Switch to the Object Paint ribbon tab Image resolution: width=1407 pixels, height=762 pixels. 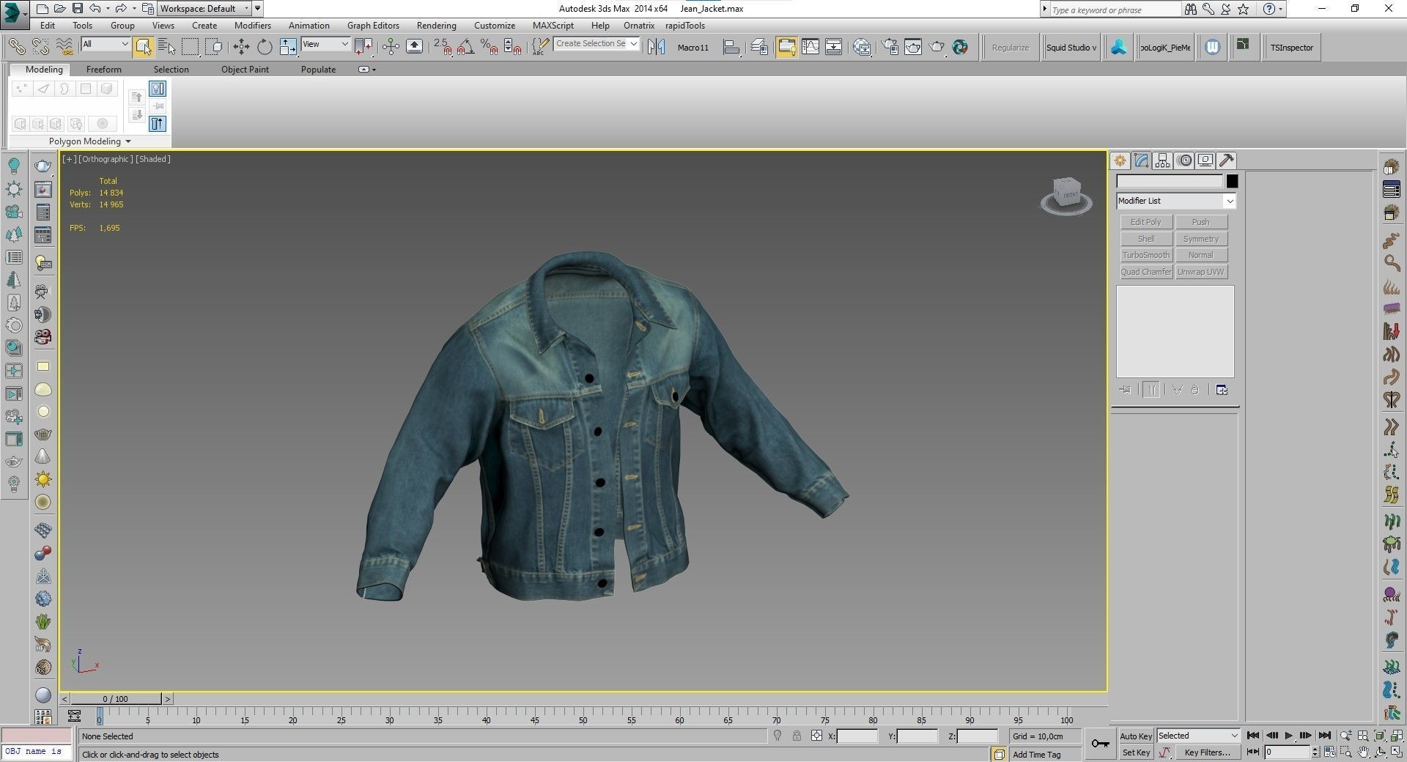pyautogui.click(x=245, y=70)
